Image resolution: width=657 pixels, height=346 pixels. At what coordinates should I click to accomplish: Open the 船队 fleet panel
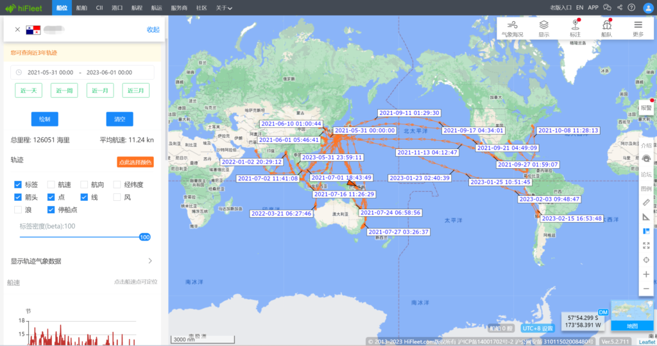tap(607, 28)
